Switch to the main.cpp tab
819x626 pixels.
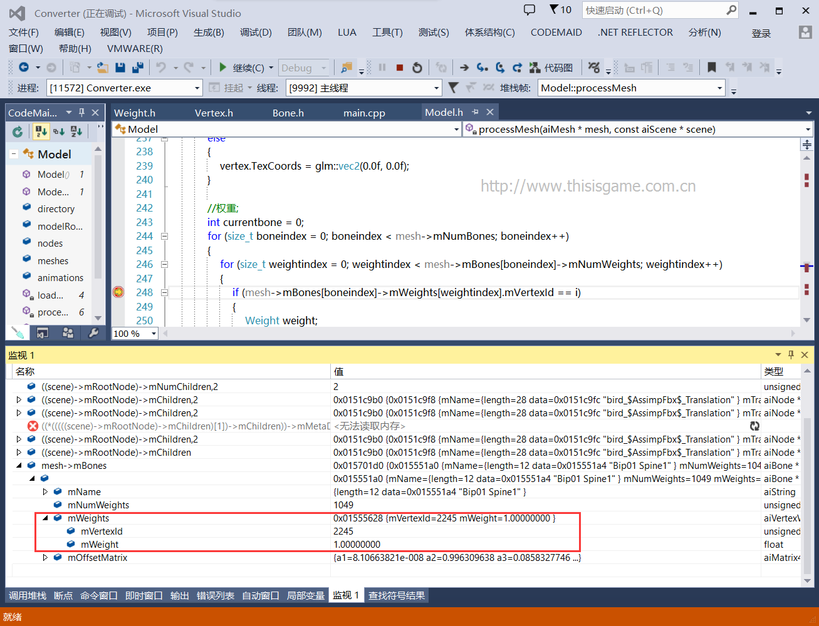coord(364,113)
